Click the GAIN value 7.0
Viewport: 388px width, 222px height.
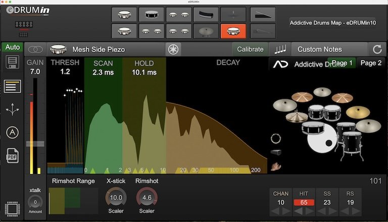click(x=35, y=72)
